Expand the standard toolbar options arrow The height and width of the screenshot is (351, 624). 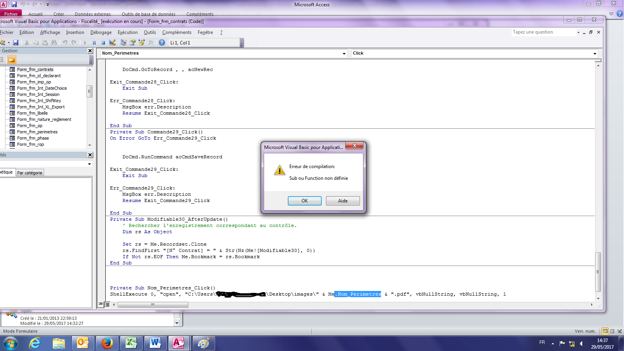(x=242, y=43)
